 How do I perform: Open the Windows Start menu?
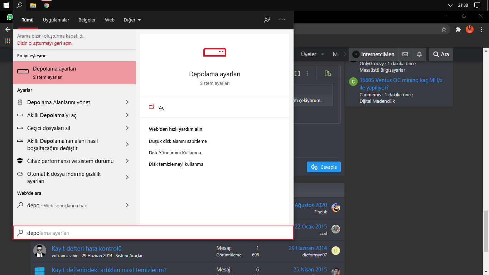click(6, 5)
